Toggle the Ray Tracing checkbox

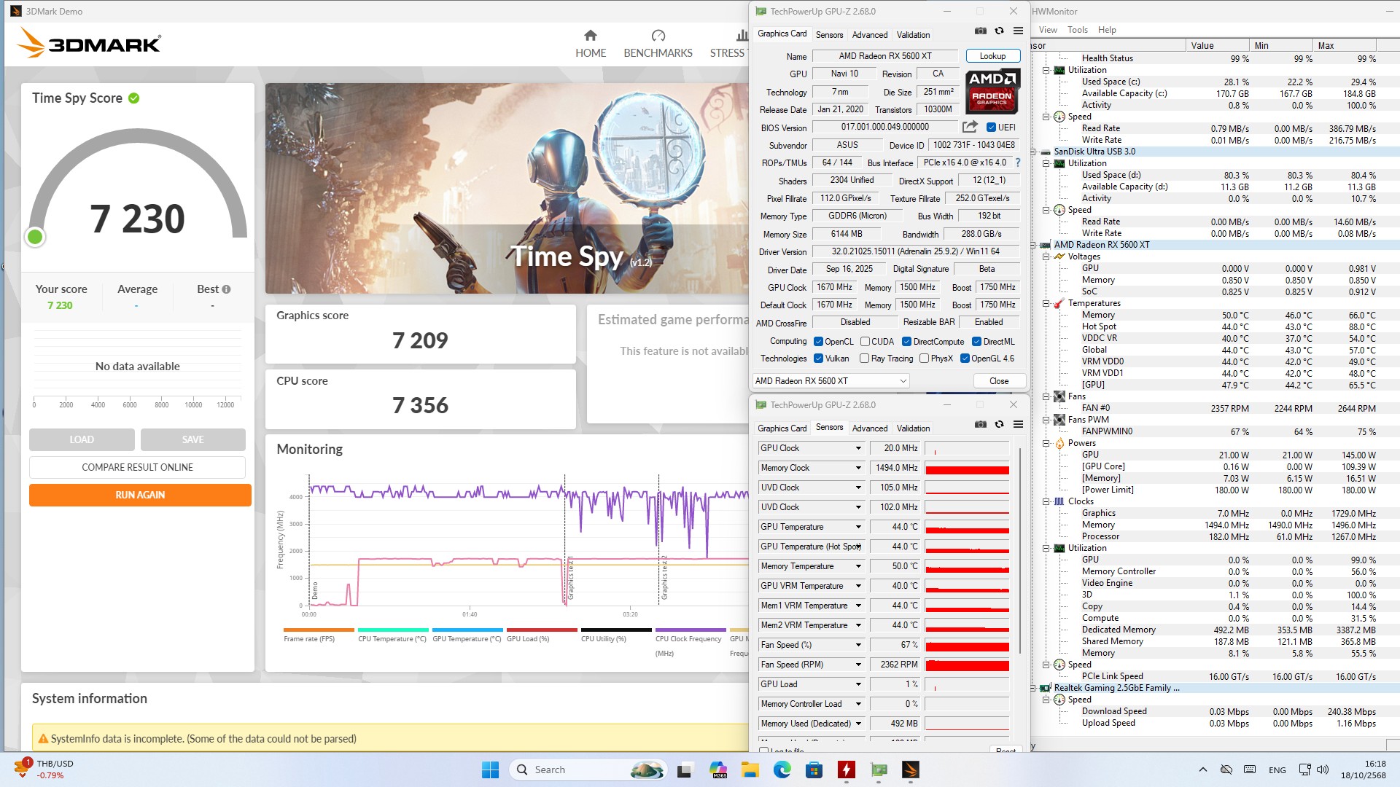[864, 359]
